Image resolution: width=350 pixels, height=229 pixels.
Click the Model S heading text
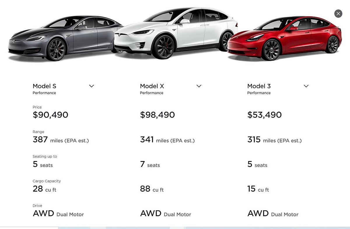pyautogui.click(x=44, y=86)
